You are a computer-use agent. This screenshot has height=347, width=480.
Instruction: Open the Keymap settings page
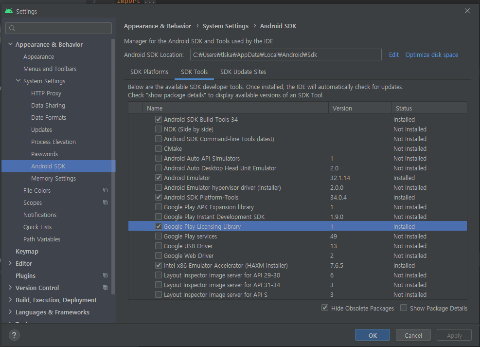pos(27,252)
